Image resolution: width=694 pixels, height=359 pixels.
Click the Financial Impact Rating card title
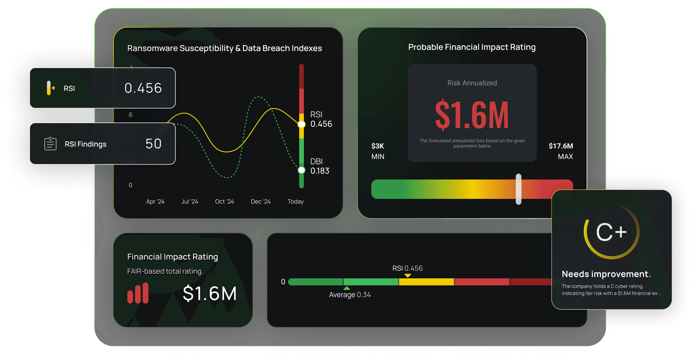[172, 257]
